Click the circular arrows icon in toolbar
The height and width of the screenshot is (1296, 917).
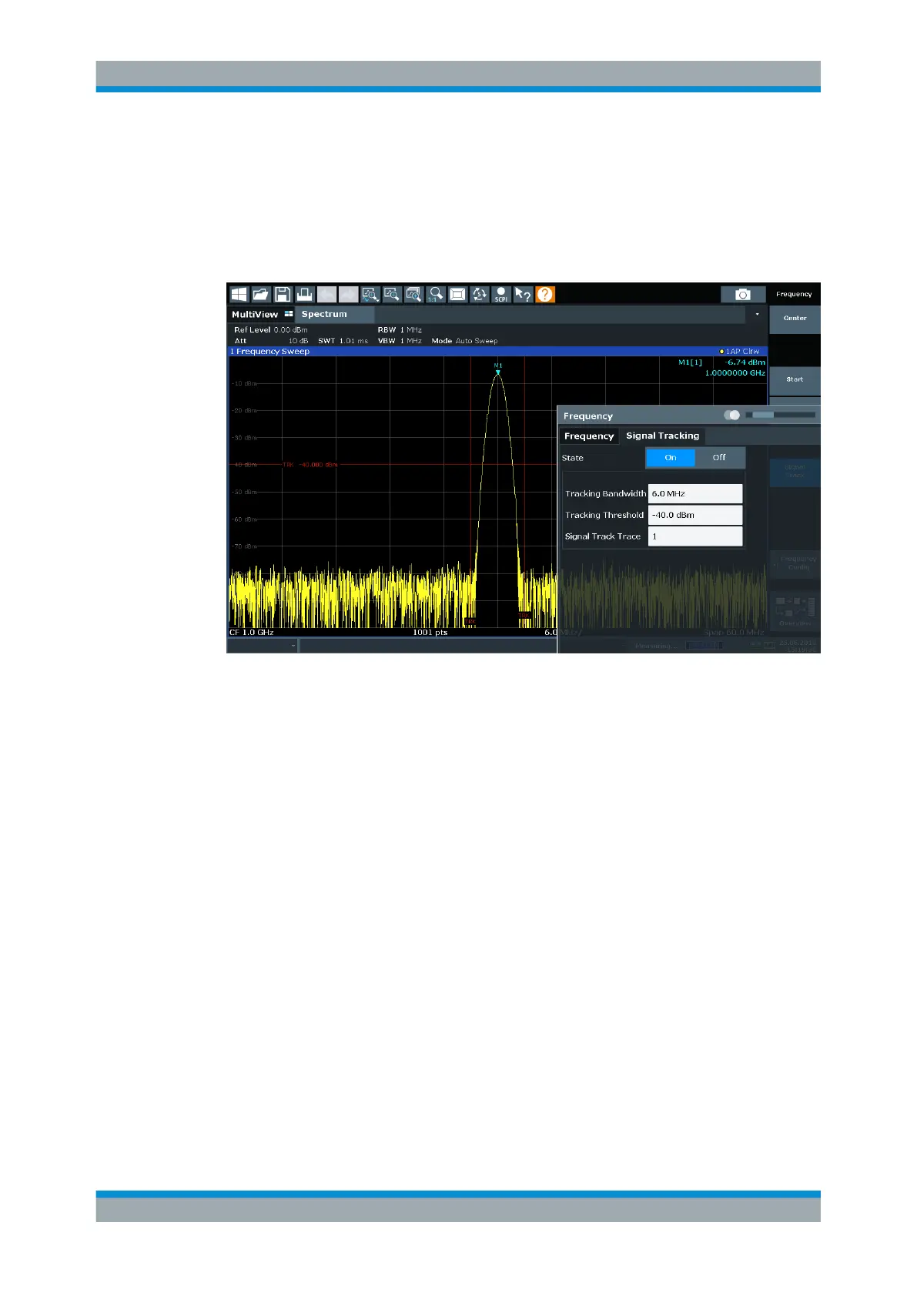point(480,294)
